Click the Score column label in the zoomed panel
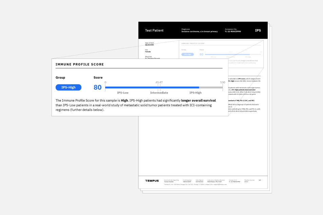The image size is (323, 215). click(x=98, y=78)
